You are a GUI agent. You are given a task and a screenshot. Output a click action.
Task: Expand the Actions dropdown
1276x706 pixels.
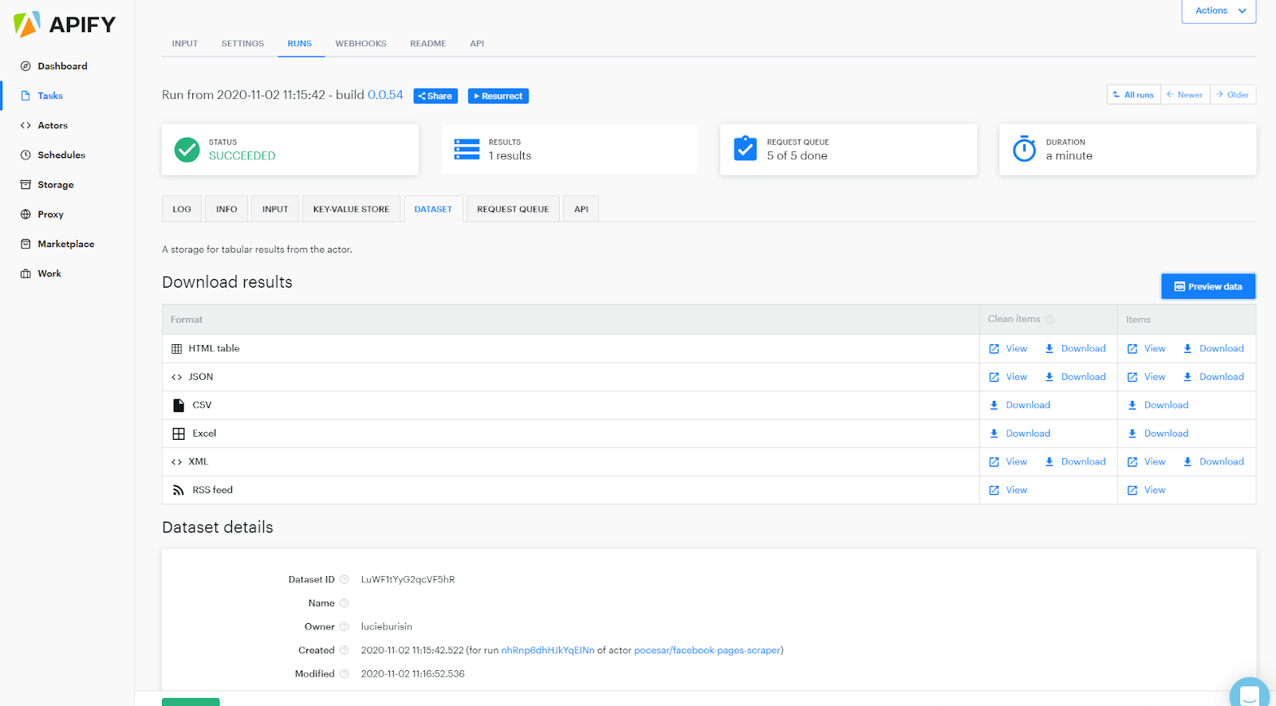pos(1219,11)
